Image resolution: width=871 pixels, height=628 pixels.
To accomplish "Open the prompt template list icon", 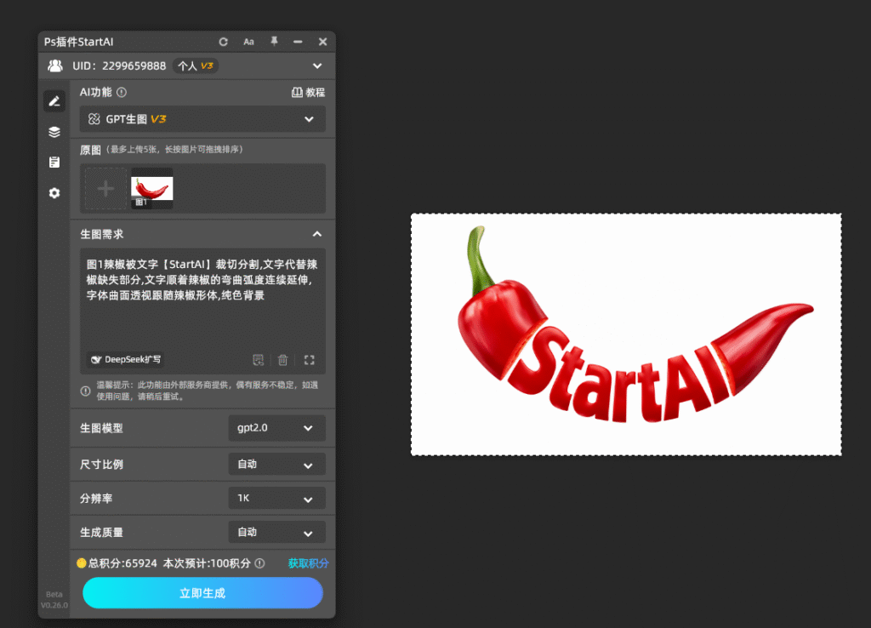I will tap(259, 360).
